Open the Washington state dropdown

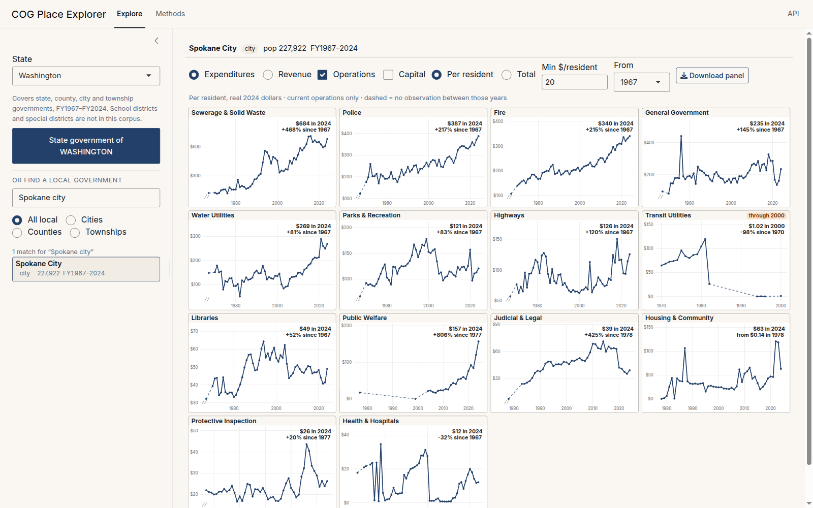[86, 76]
